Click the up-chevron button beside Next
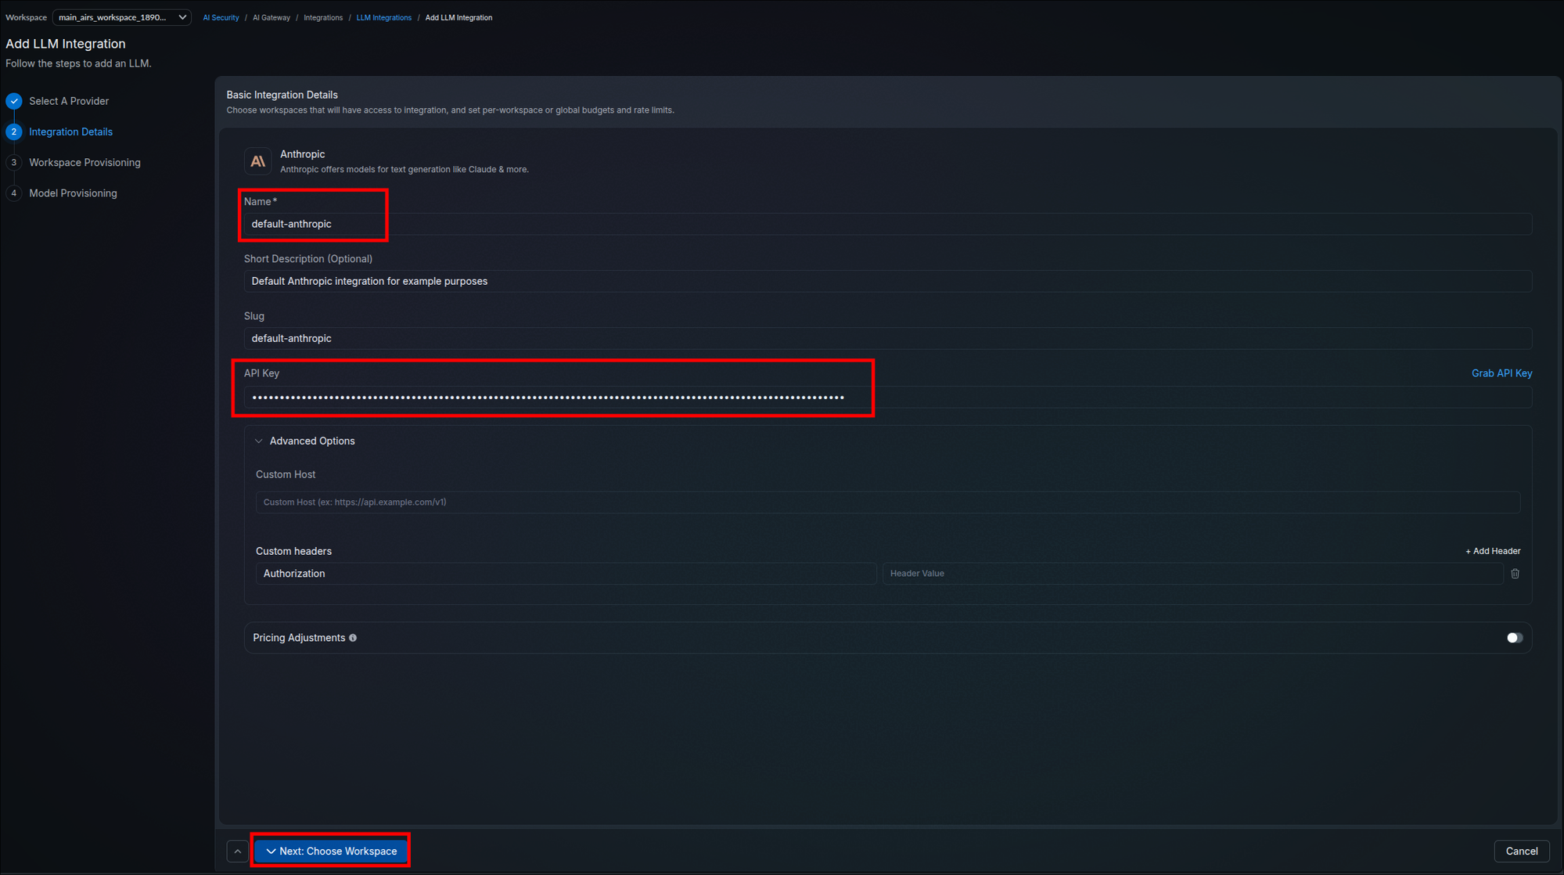Screen dimensions: 1564x875 pos(237,852)
